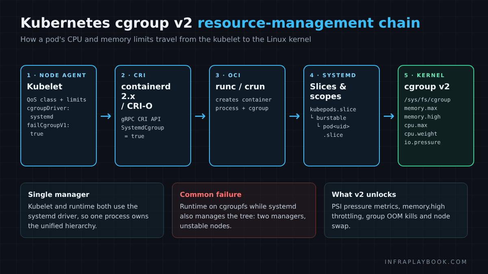488x274 pixels.
Task: Click the ".slice" suffix line under pod<uid>
Action: click(333, 135)
